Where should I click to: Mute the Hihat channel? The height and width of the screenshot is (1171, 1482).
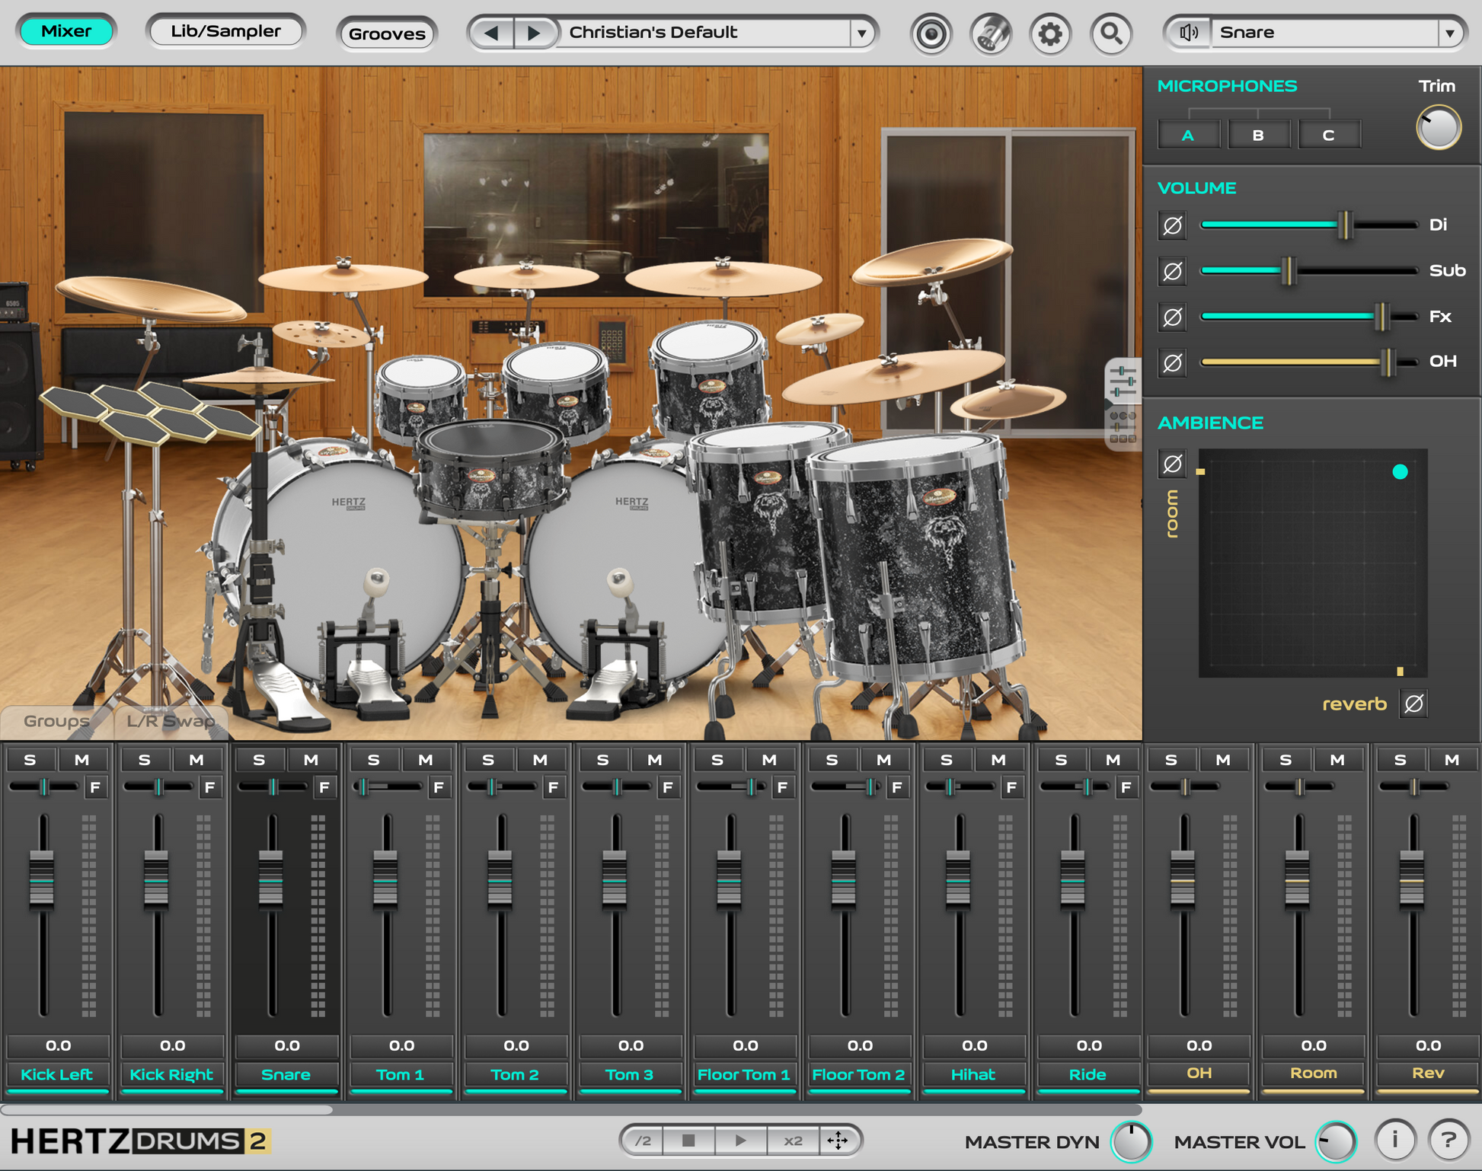click(x=998, y=759)
